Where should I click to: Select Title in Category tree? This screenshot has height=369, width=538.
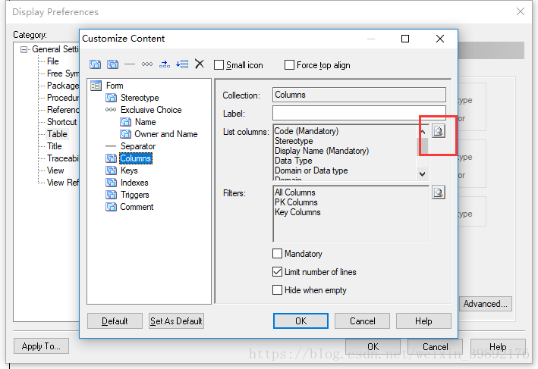coord(55,146)
